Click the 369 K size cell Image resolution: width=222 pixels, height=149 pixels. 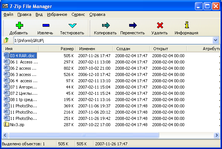69,106
